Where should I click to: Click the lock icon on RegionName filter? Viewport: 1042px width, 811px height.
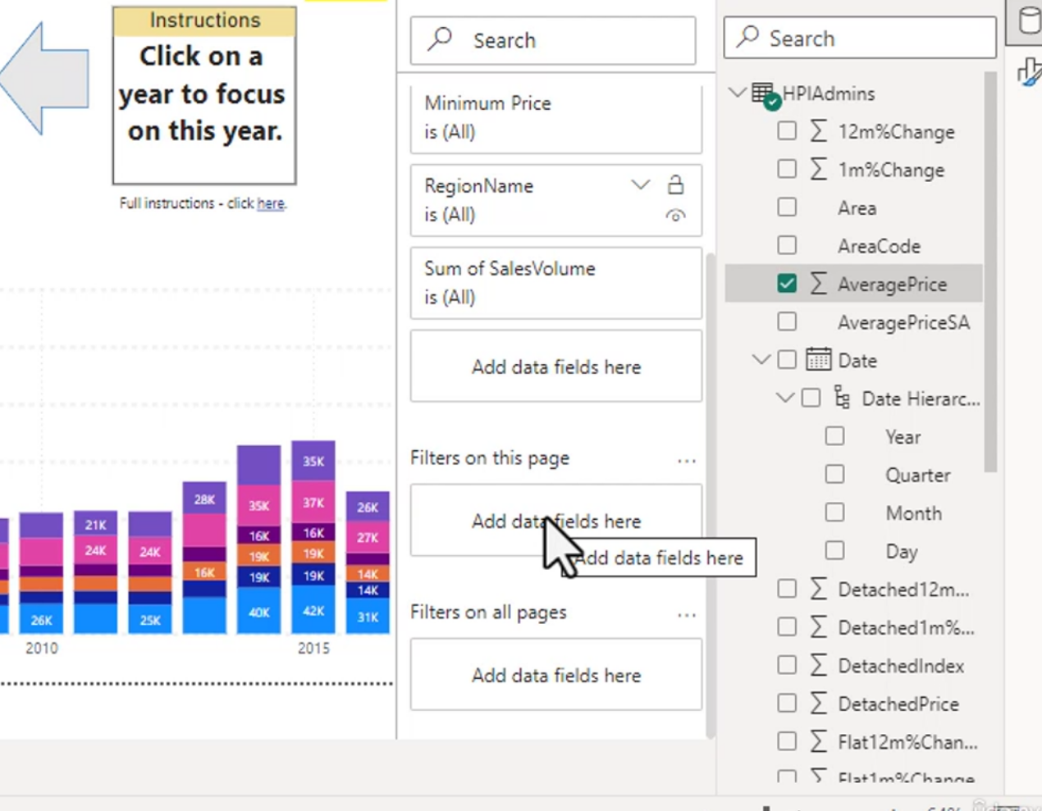pyautogui.click(x=675, y=185)
